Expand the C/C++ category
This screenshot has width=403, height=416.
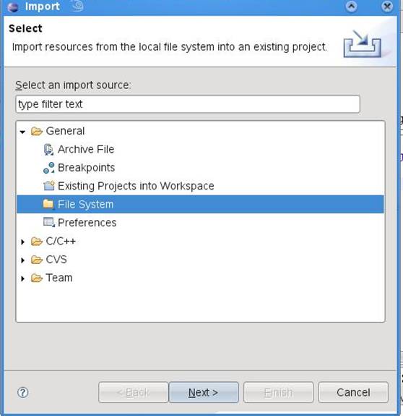[23, 242]
